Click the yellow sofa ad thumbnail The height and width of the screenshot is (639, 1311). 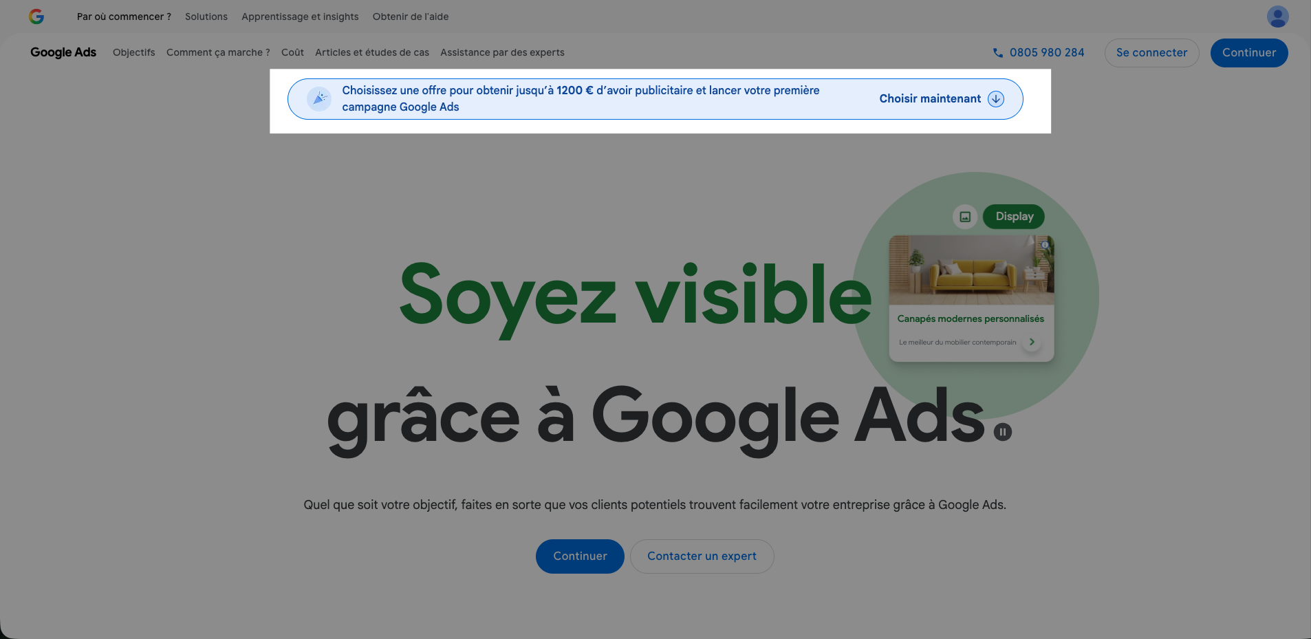coord(971,270)
